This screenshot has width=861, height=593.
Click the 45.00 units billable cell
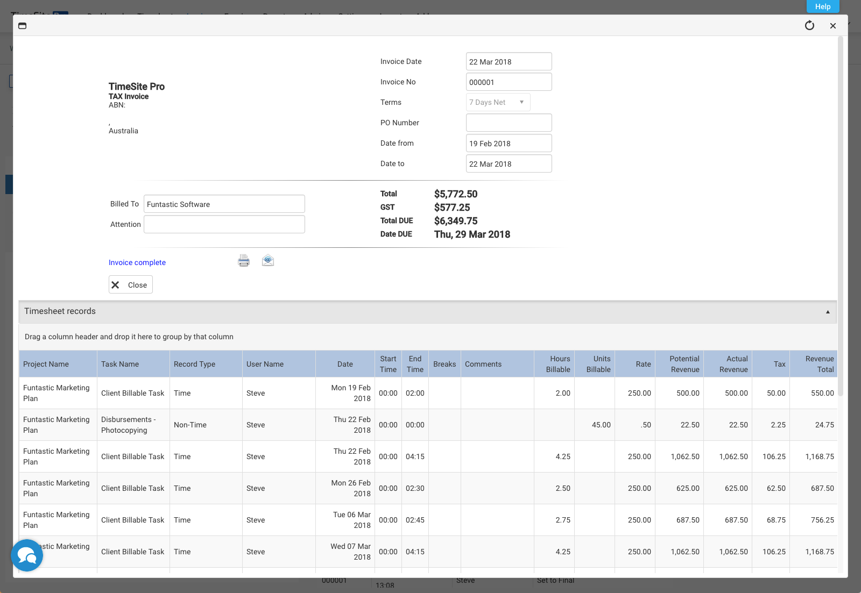(595, 425)
